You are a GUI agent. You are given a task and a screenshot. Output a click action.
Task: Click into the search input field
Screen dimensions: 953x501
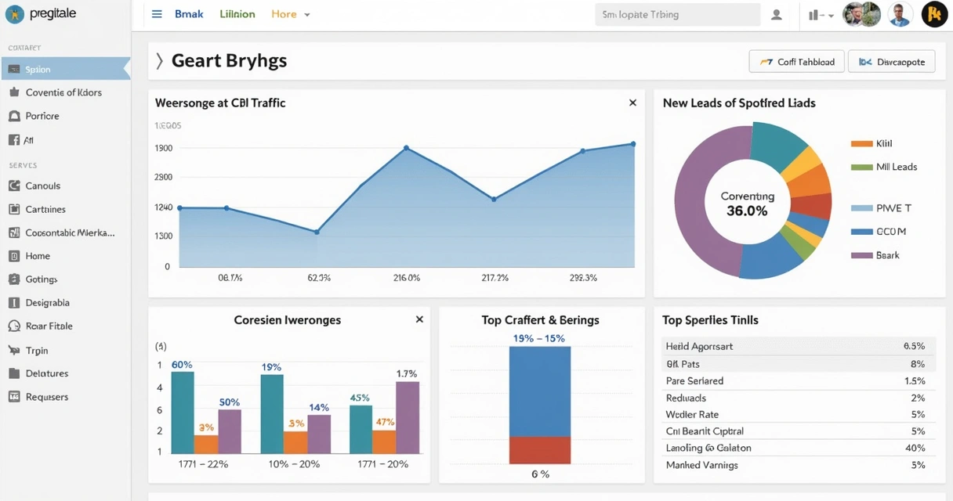pyautogui.click(x=677, y=14)
